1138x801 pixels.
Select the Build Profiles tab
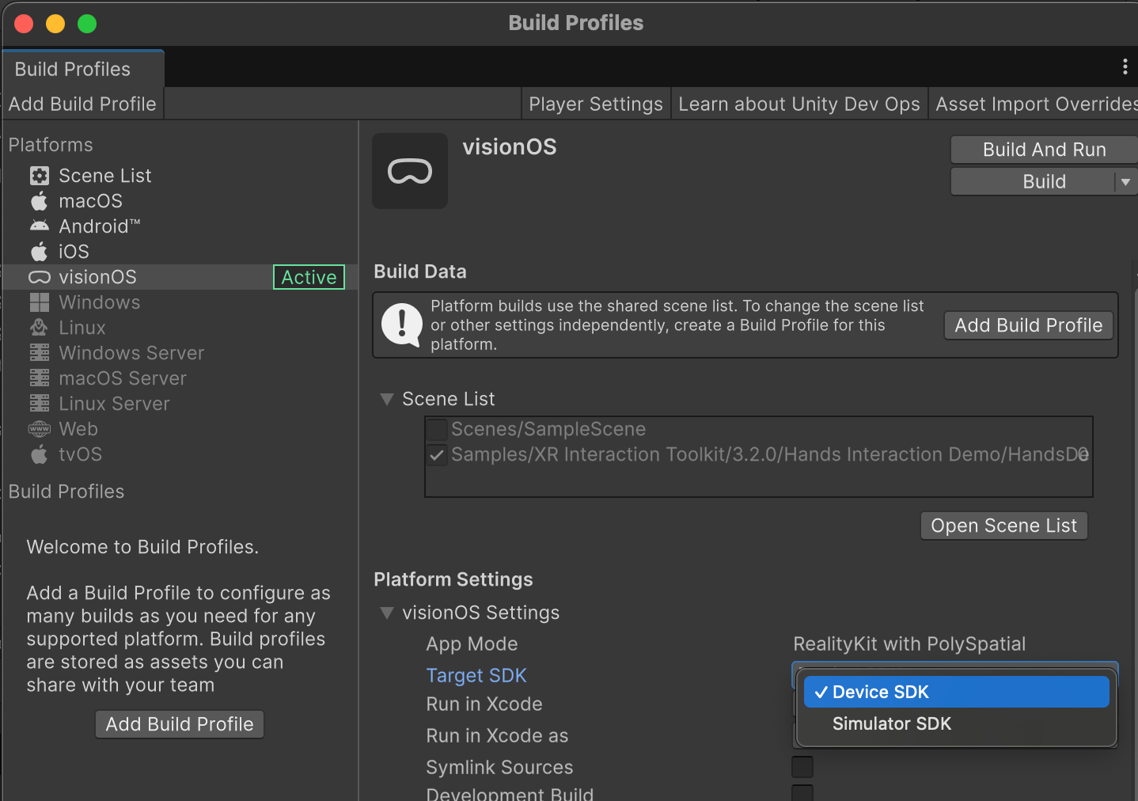click(83, 69)
